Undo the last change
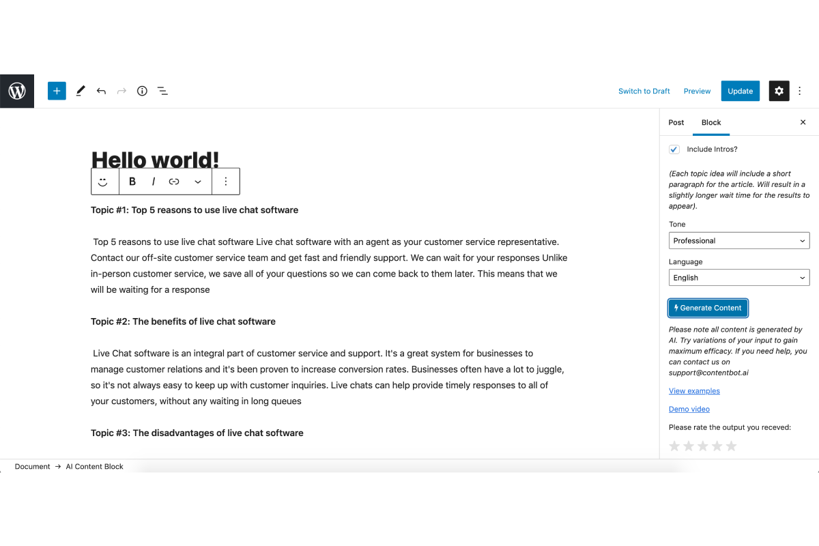This screenshot has width=819, height=546. tap(101, 91)
